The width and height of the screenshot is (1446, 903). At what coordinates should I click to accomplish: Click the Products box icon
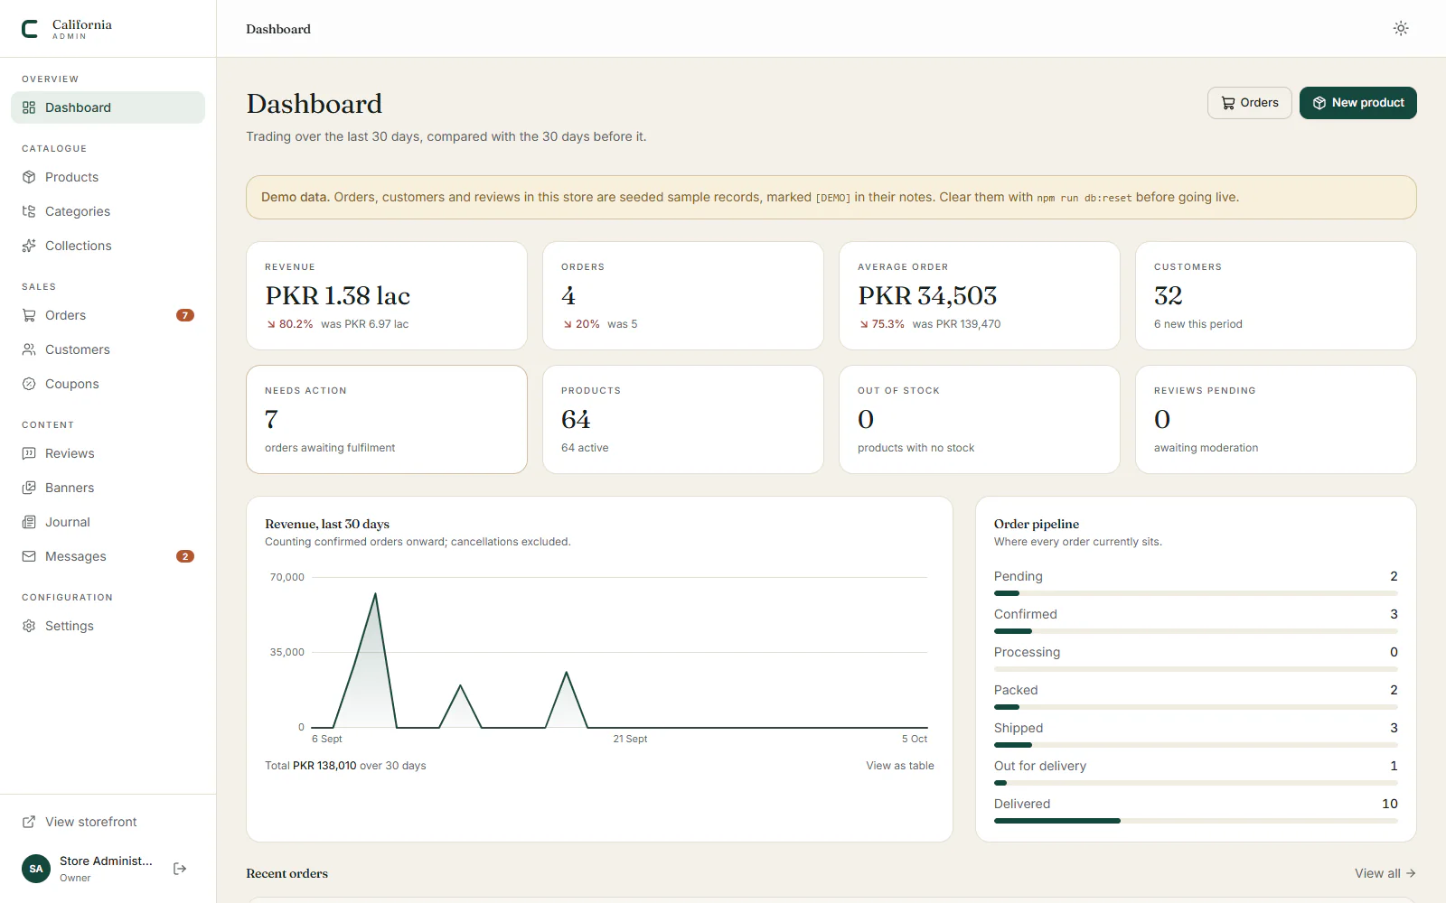(x=29, y=177)
